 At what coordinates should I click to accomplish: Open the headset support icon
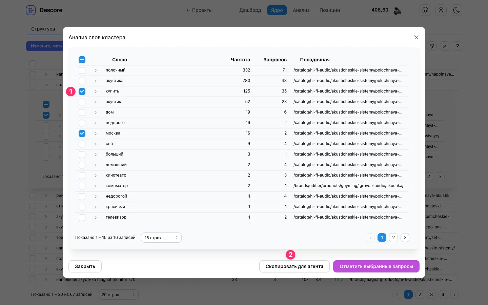tap(425, 10)
